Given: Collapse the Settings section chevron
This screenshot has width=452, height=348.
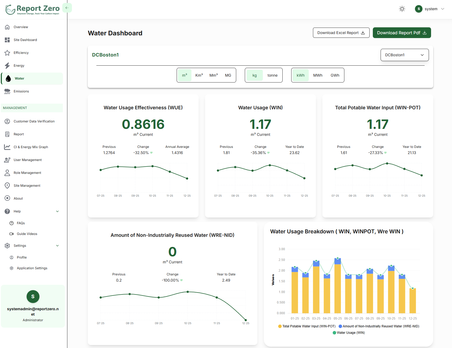Looking at the screenshot, I should pyautogui.click(x=57, y=246).
